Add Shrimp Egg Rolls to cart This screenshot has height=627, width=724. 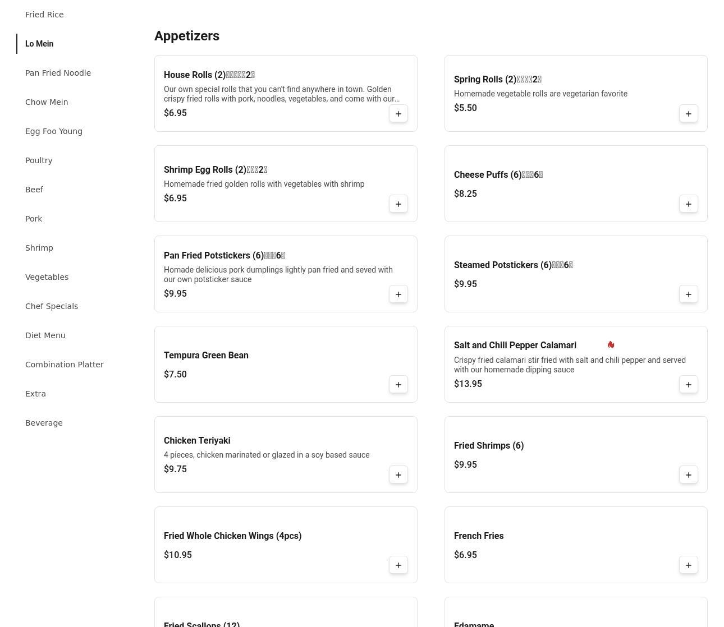pyautogui.click(x=398, y=204)
